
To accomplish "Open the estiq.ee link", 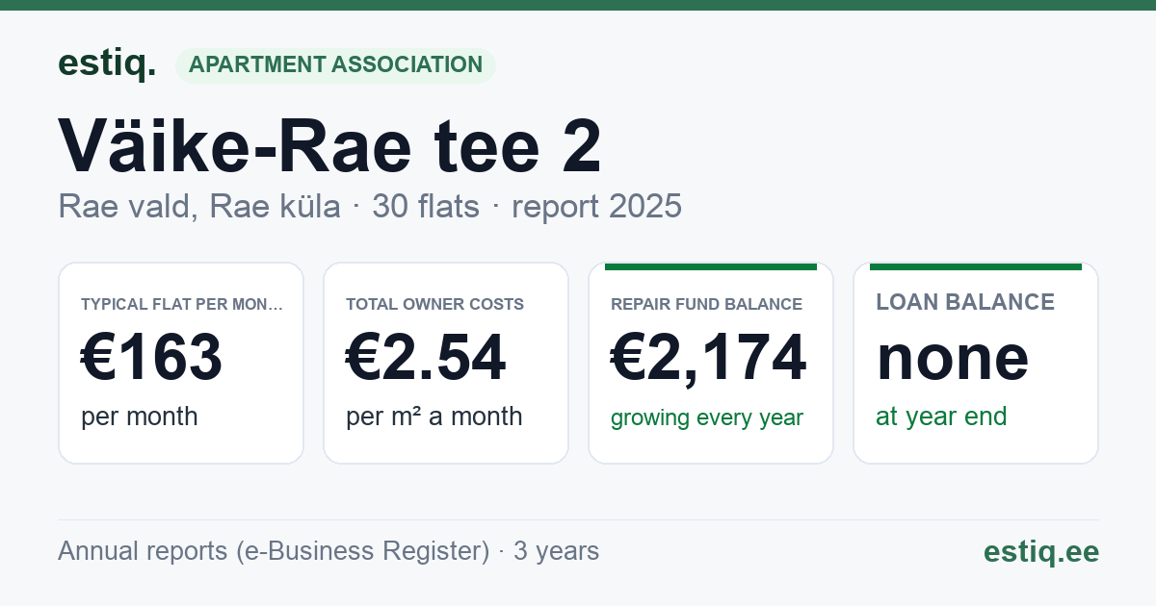I will click(x=1041, y=551).
